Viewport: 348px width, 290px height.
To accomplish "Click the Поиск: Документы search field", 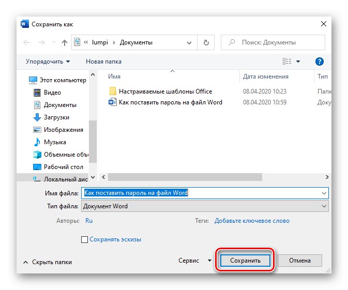I will (273, 42).
